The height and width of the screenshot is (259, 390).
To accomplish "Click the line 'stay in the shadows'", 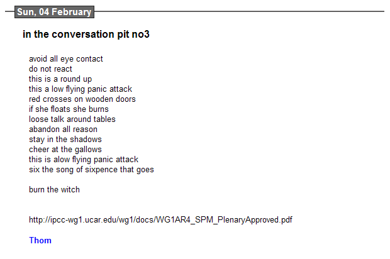I will click(65, 140).
